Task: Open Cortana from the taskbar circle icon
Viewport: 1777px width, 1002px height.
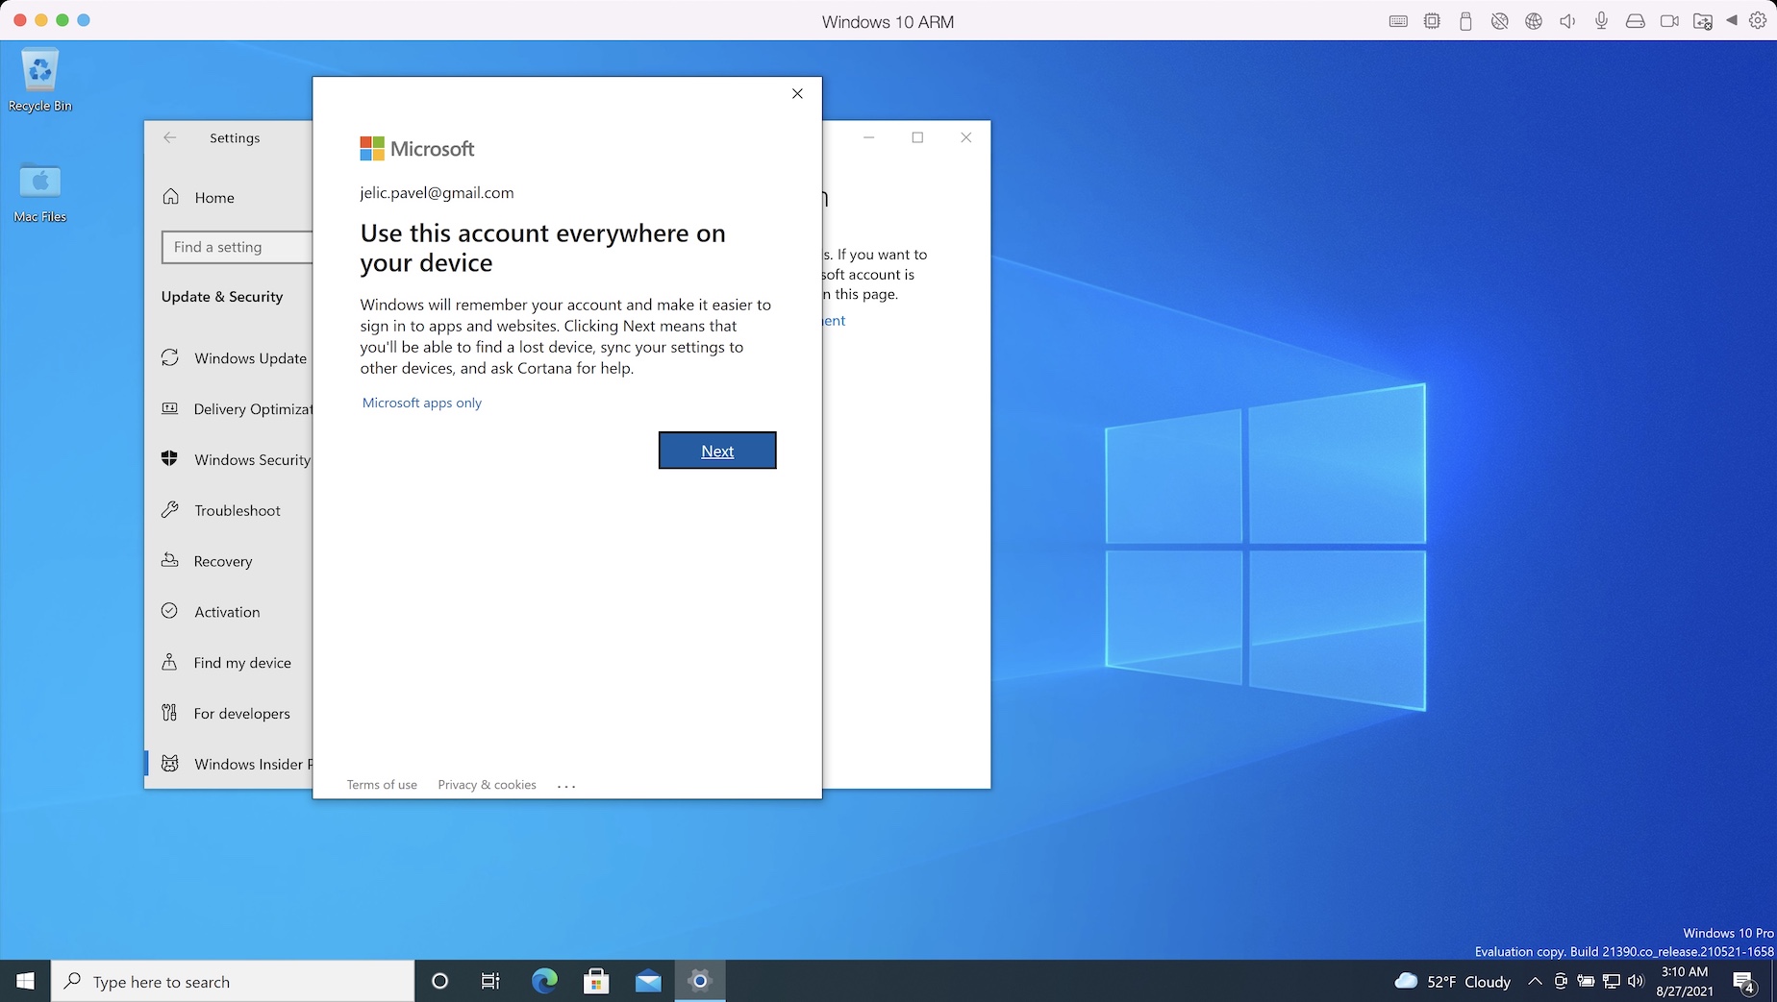Action: 439,981
